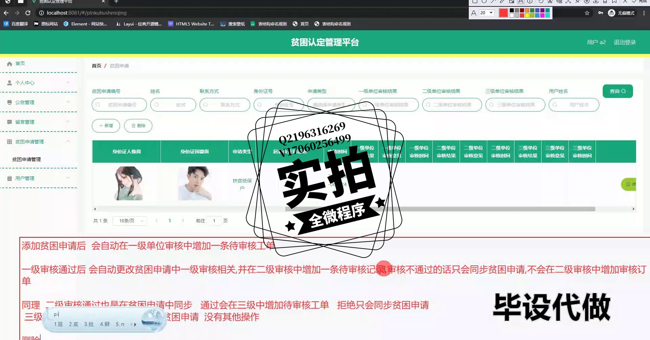Viewport: 650px width, 340px height.
Task: Click the 新增 add button
Action: point(106,126)
